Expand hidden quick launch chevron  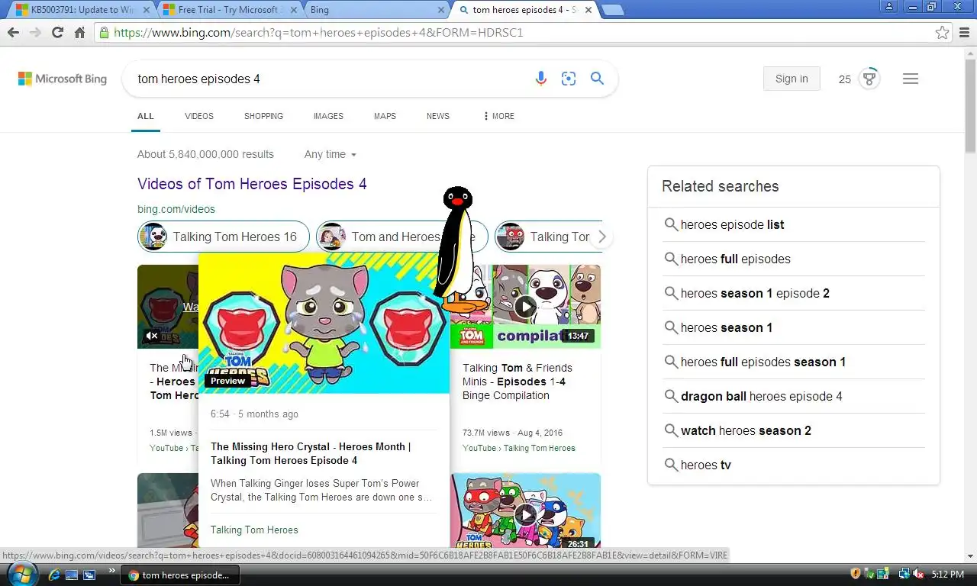[112, 571]
